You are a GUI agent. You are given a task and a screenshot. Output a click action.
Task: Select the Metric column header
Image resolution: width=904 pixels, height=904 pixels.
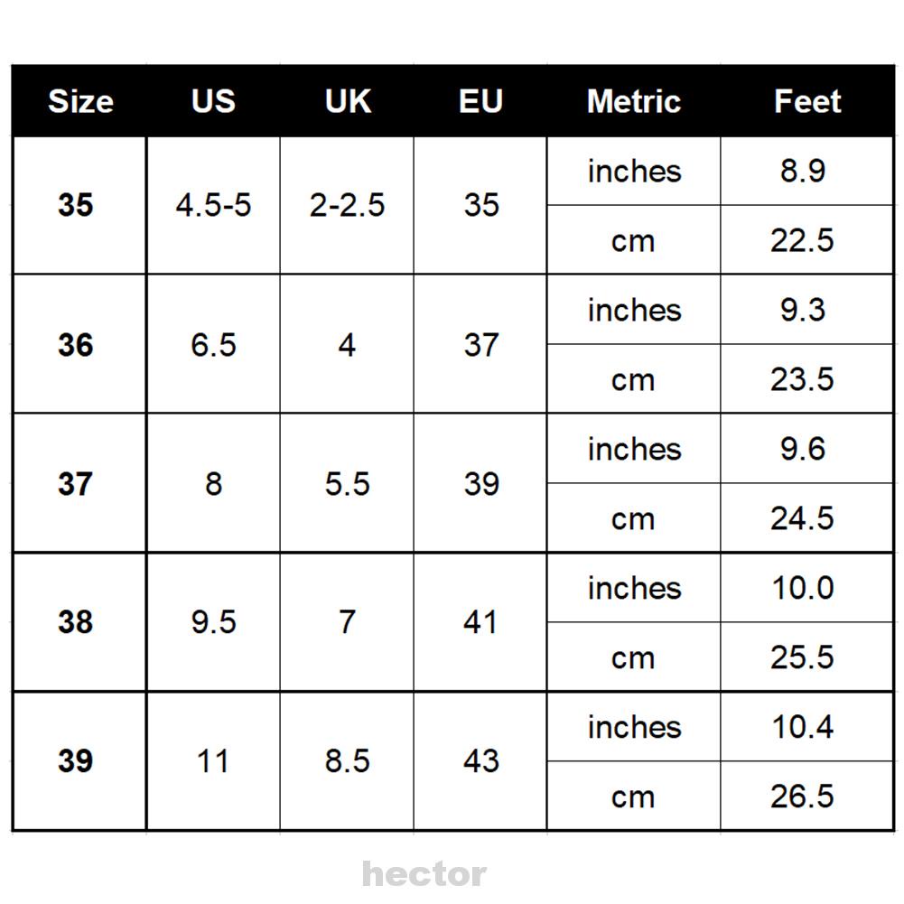click(633, 101)
